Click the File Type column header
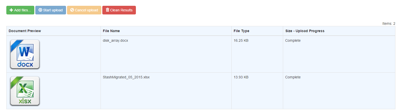 point(241,31)
